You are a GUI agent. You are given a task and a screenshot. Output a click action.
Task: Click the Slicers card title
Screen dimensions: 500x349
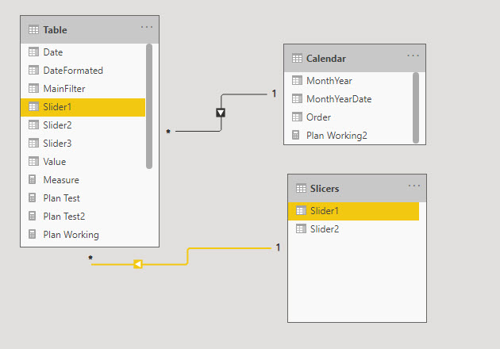click(325, 189)
